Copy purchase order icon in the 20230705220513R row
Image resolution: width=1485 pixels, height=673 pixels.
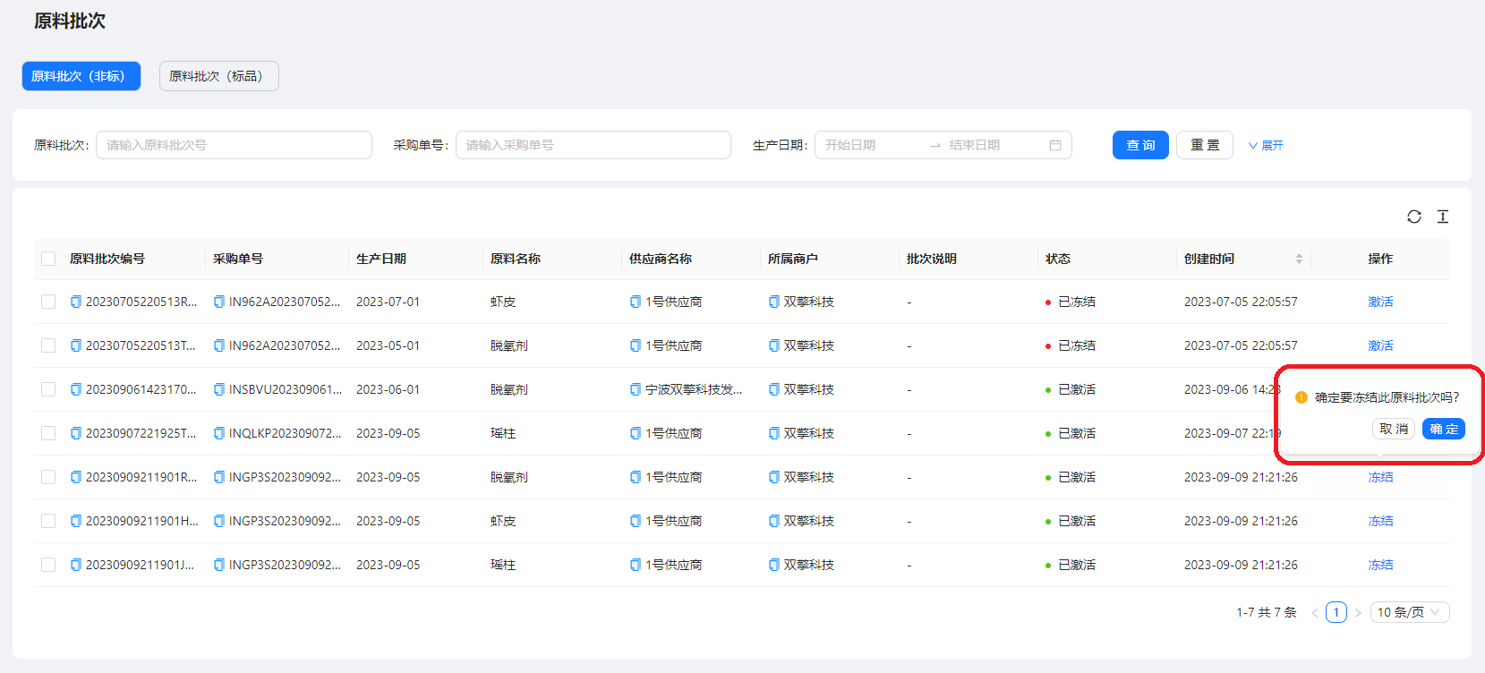click(219, 302)
